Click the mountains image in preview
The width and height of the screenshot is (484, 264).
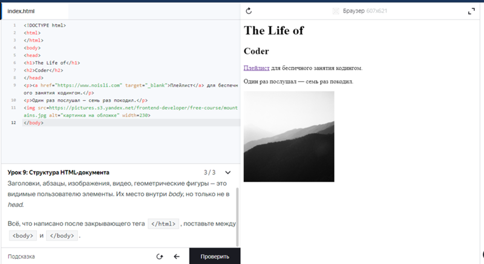[x=289, y=136]
